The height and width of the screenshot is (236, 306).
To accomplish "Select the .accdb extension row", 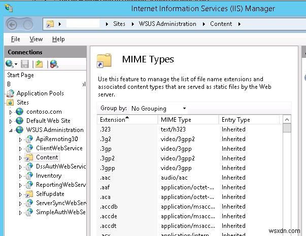I will pyautogui.click(x=190, y=207).
